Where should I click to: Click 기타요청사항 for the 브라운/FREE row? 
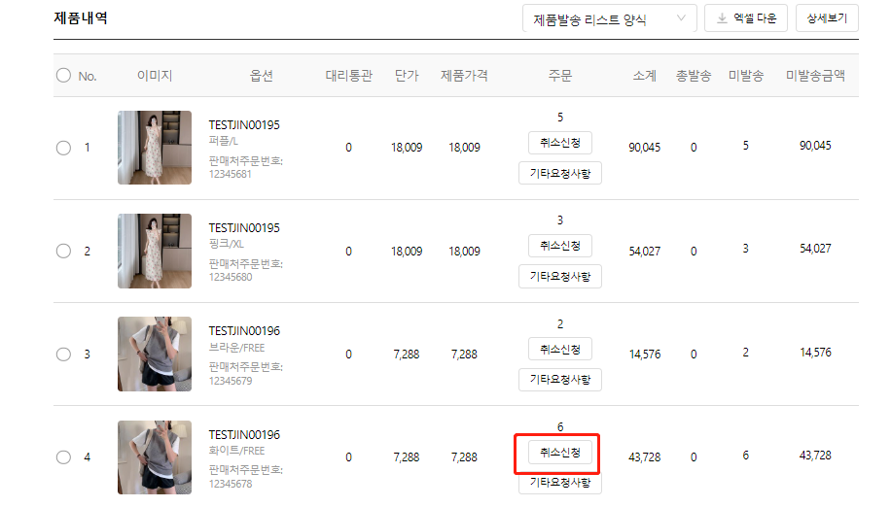pyautogui.click(x=559, y=380)
